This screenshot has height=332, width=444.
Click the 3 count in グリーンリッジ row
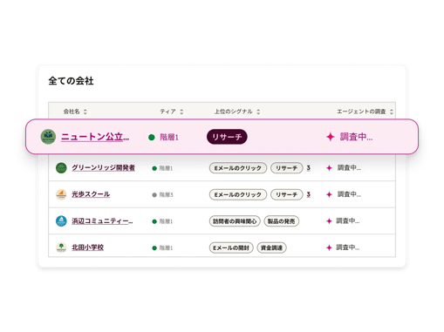[x=309, y=168]
